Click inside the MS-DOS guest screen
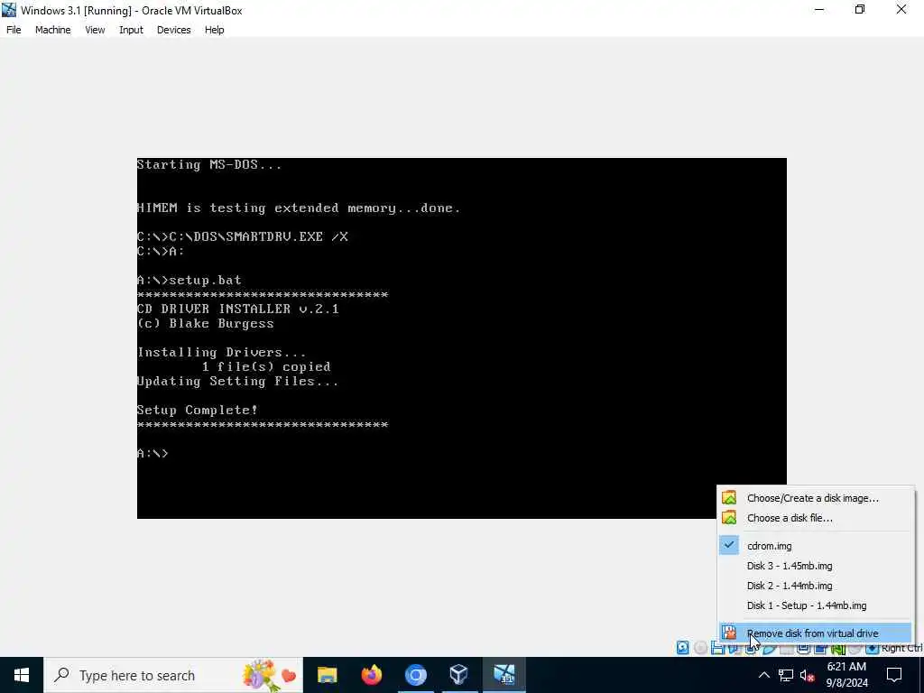Screen dimensions: 924x693 pos(461,338)
